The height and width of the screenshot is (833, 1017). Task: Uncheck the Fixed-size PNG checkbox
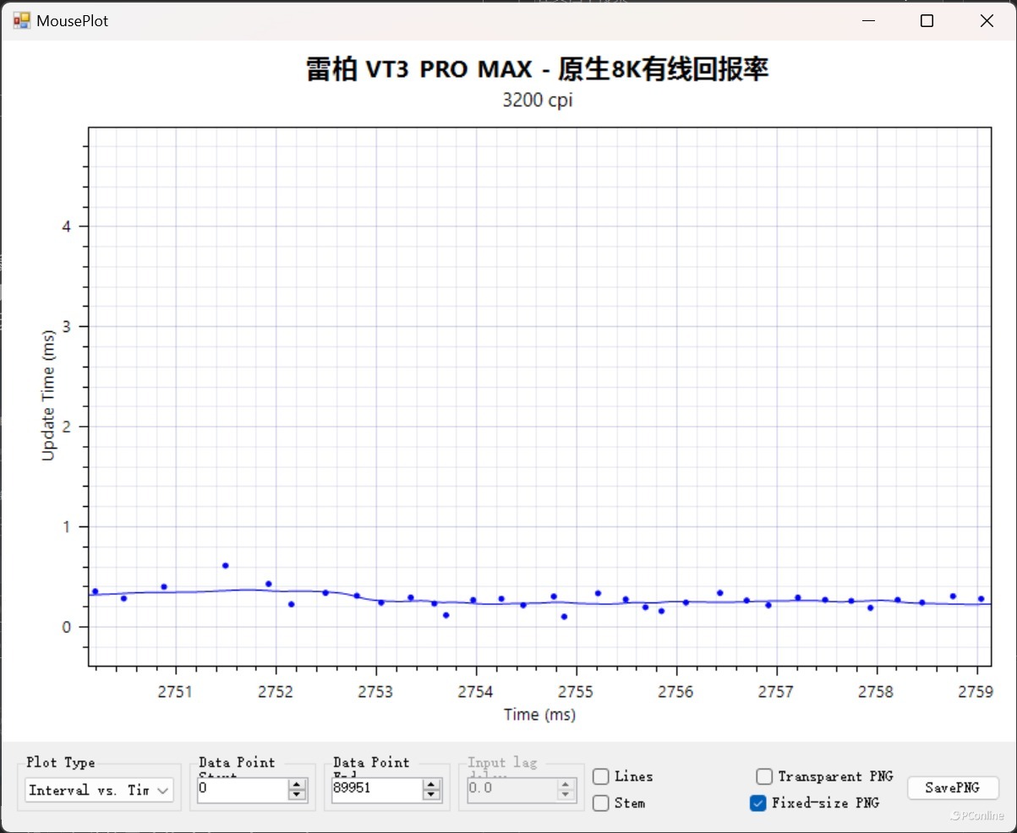click(x=757, y=803)
